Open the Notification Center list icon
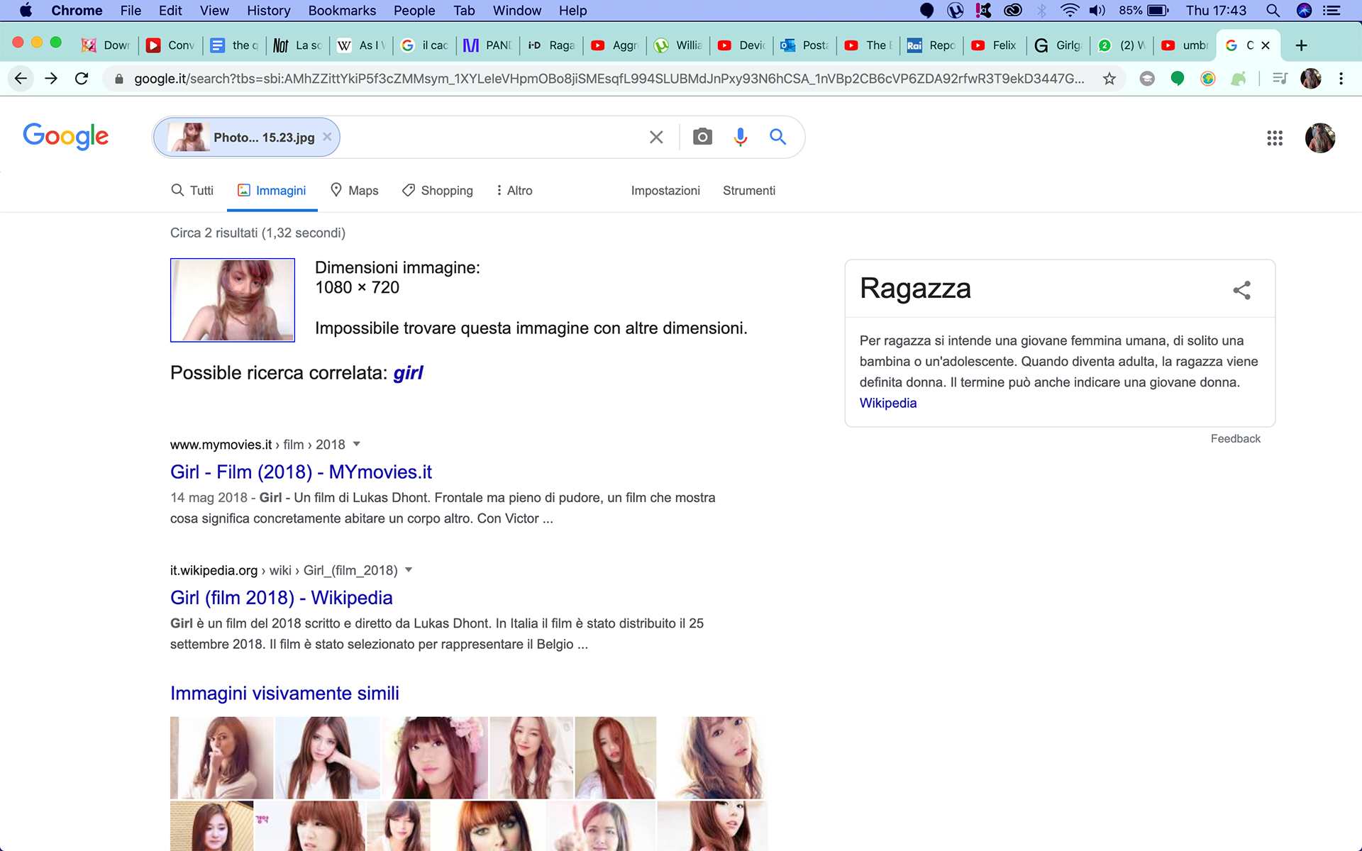Screen dimensions: 1362x851 [x=1331, y=11]
